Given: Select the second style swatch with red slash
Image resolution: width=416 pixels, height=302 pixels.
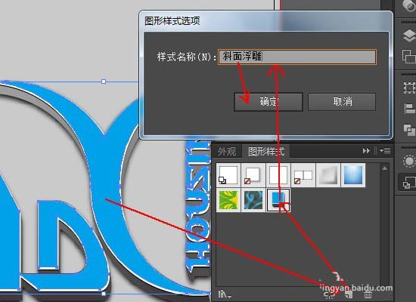Looking at the screenshot, I should 253,175.
